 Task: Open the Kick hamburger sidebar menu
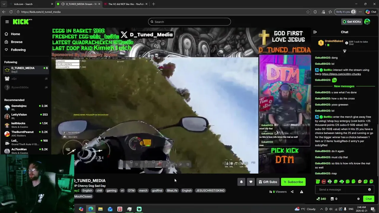[7, 22]
